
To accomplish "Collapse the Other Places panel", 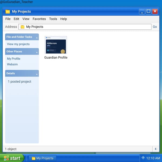I will click(x=37, y=52).
